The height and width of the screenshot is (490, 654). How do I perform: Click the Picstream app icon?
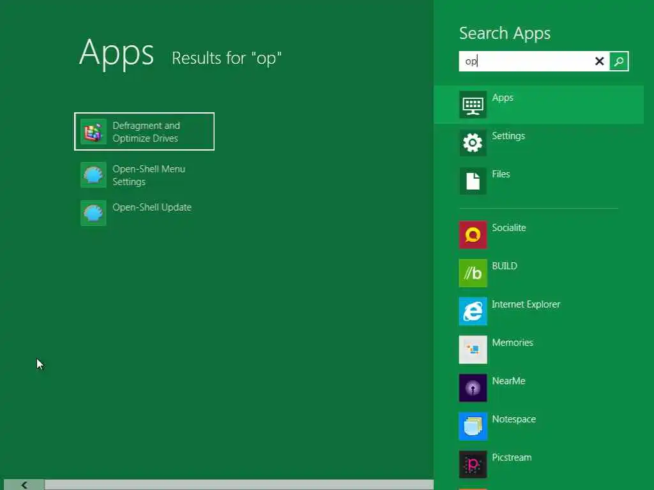tap(473, 464)
